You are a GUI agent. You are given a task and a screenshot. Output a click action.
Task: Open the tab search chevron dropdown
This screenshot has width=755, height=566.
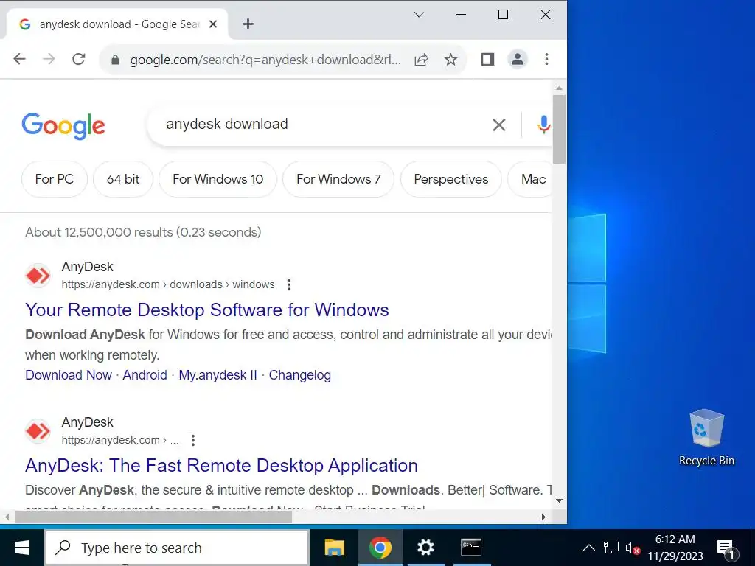pyautogui.click(x=419, y=15)
